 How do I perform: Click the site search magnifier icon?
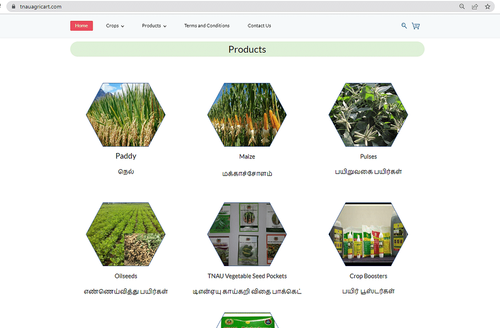pyautogui.click(x=404, y=26)
